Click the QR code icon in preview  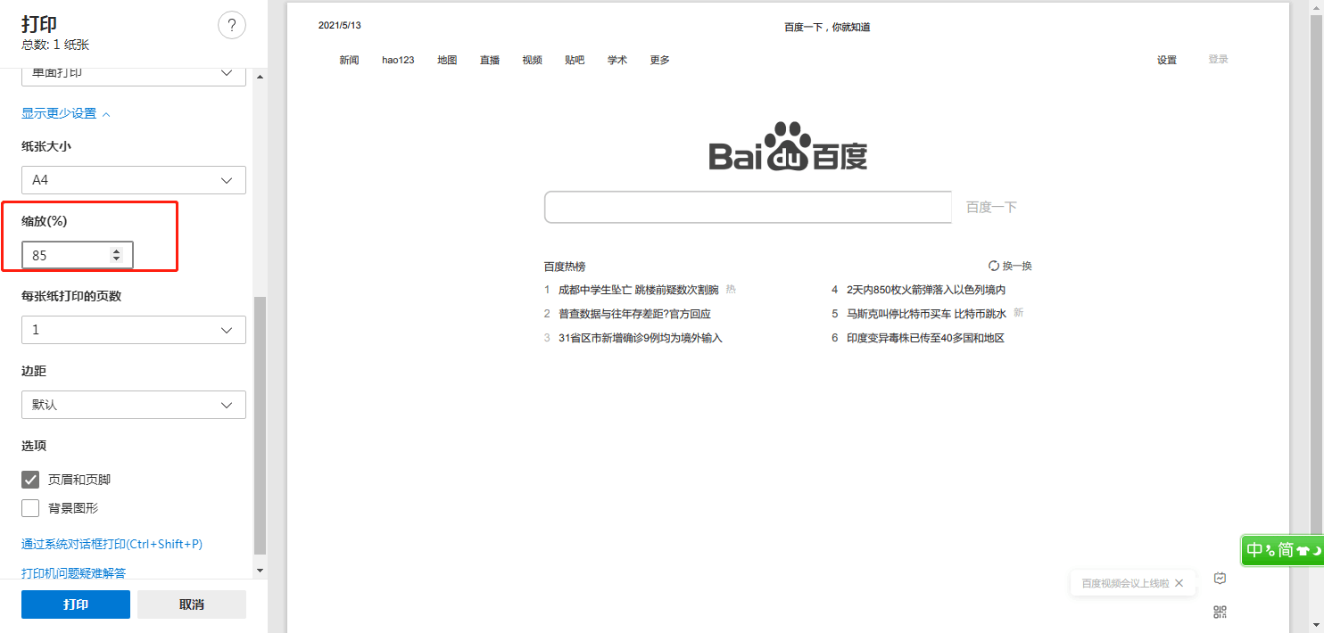1221,612
